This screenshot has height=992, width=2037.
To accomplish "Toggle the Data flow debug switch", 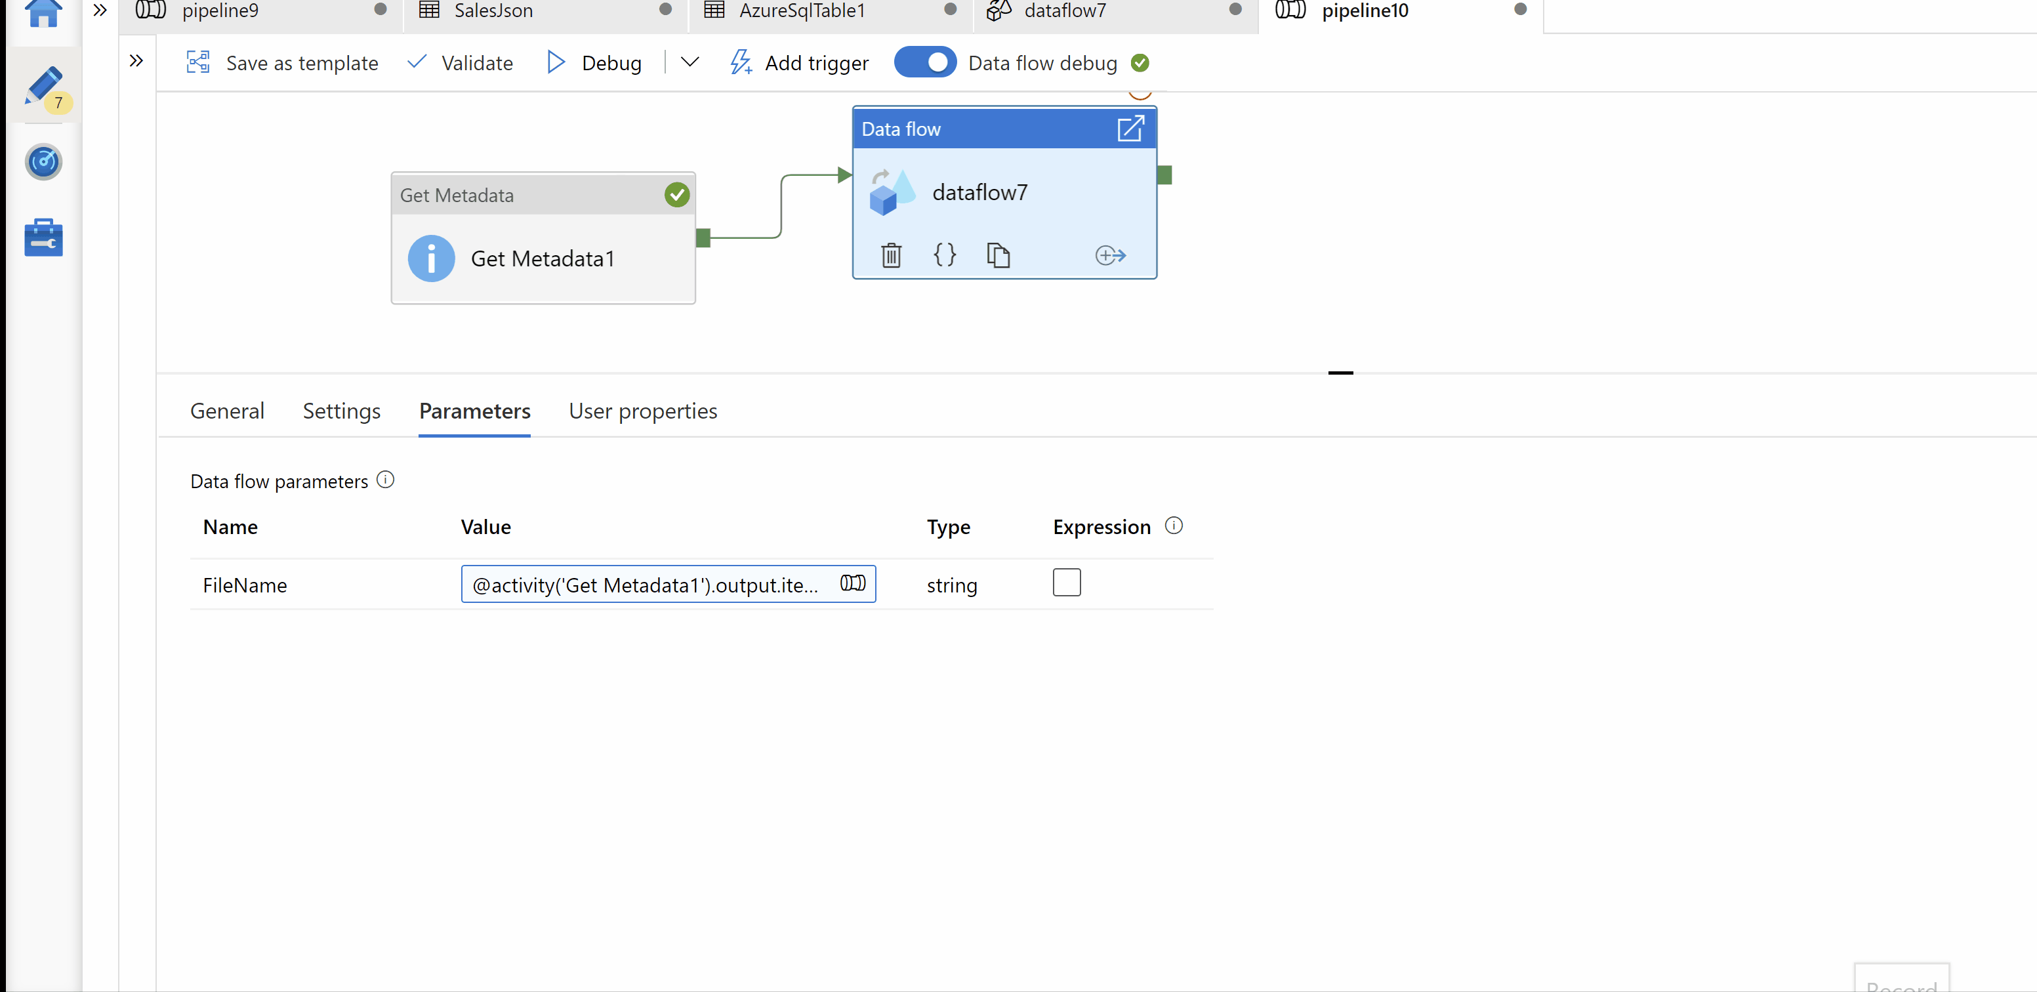I will [x=924, y=62].
